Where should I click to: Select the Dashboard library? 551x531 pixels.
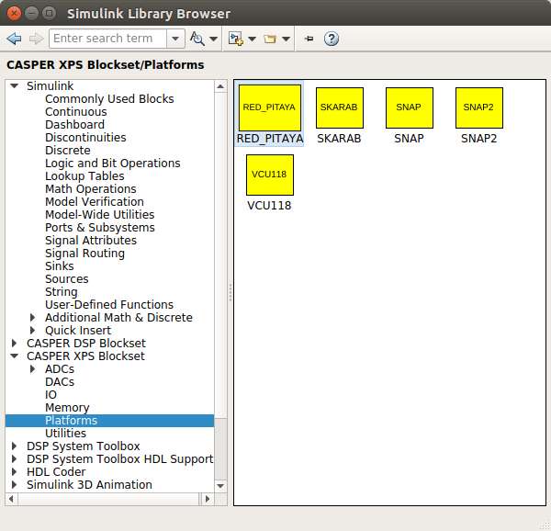point(74,124)
